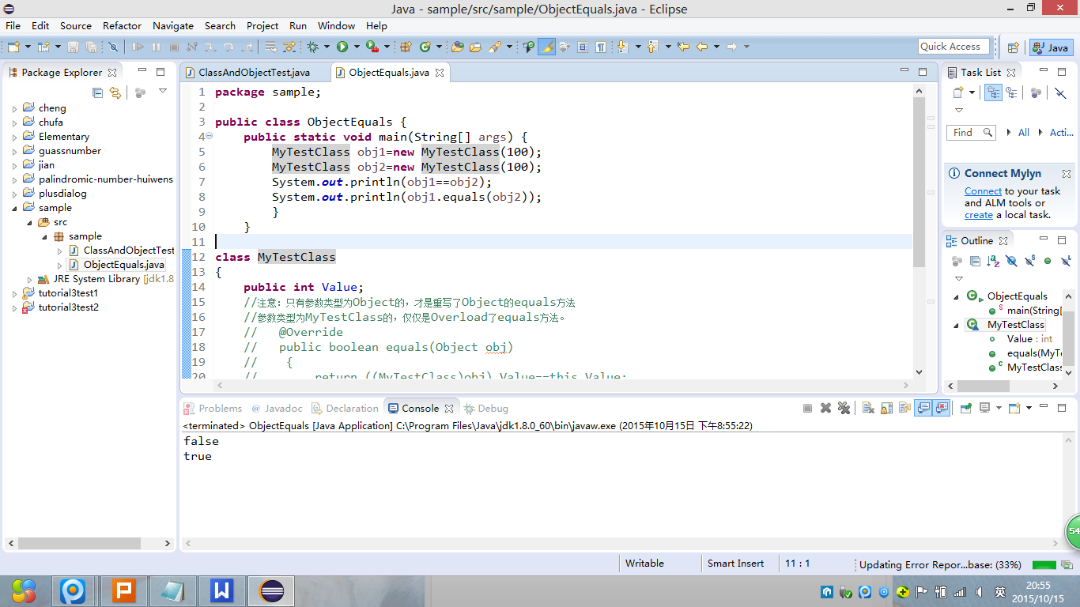Expand tutorial3test1 project
Image resolution: width=1080 pixels, height=607 pixels.
point(15,293)
